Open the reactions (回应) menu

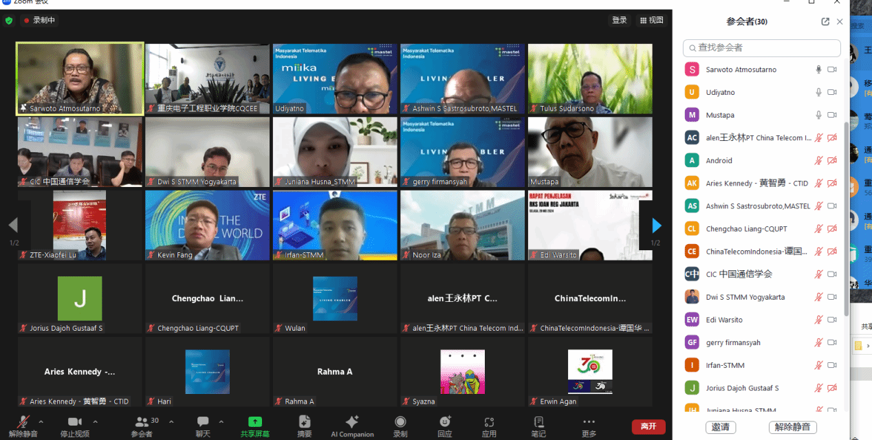(445, 421)
